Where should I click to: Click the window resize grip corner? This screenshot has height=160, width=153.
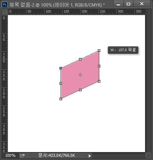coord(148,155)
